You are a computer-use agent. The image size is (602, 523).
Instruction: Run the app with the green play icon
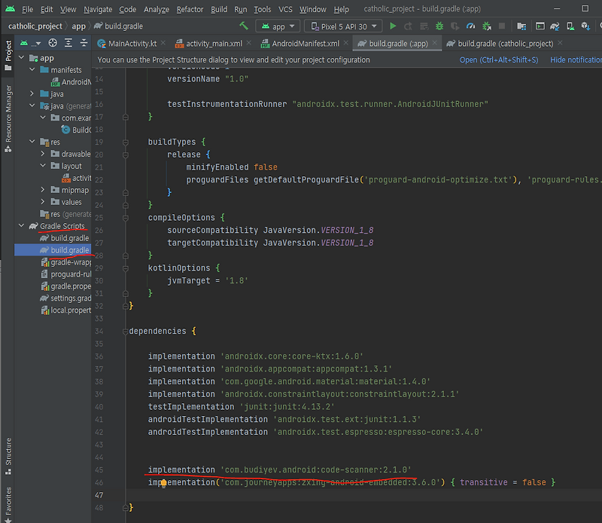click(394, 25)
